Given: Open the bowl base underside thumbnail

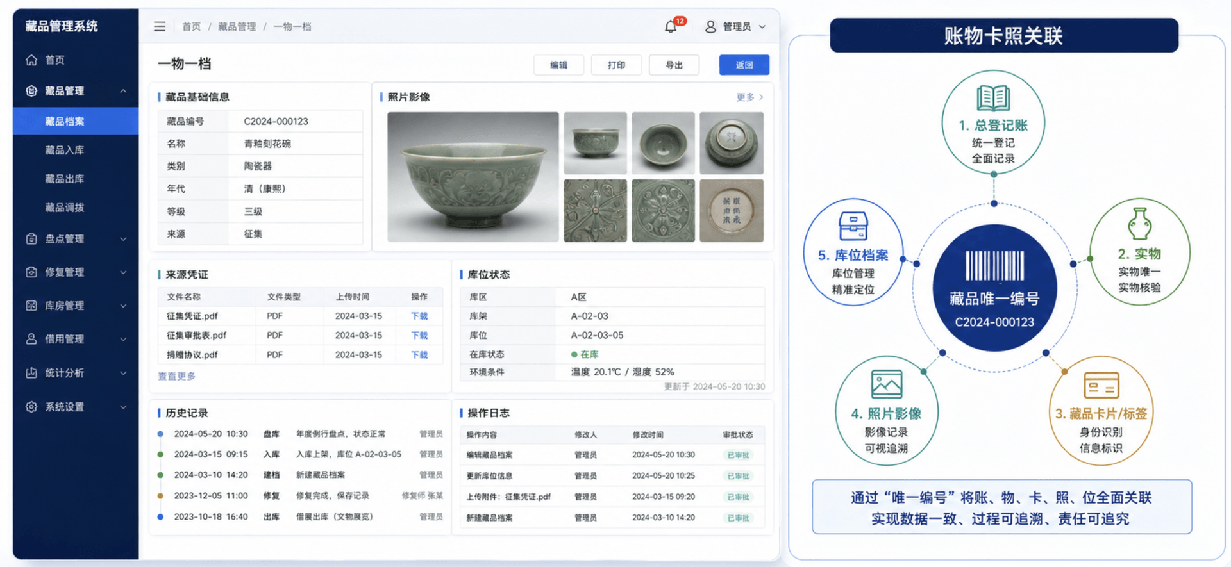Looking at the screenshot, I should click(x=732, y=143).
